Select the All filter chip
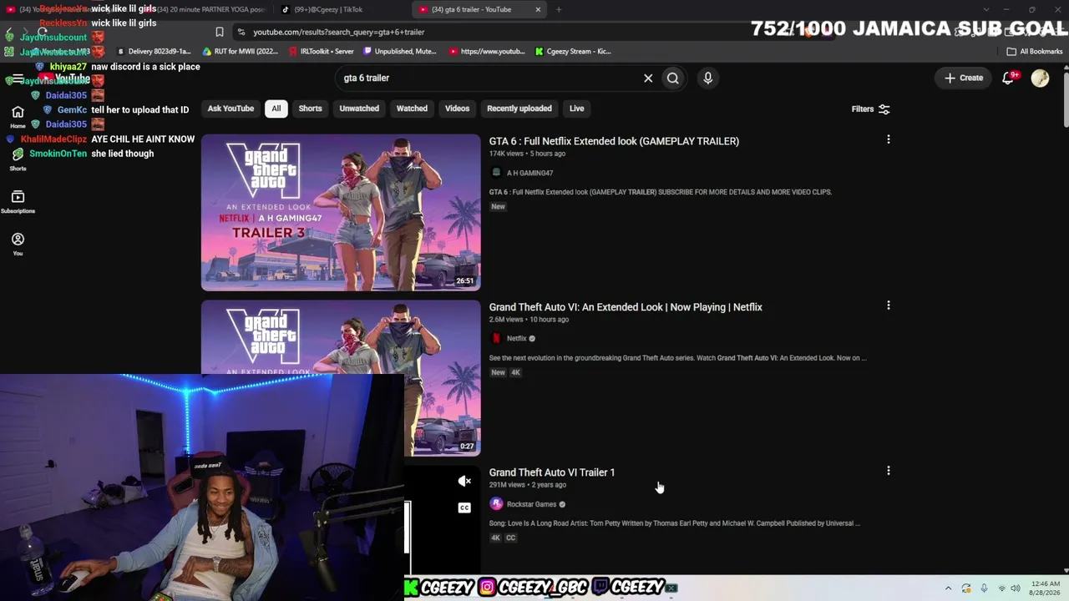 pyautogui.click(x=276, y=109)
